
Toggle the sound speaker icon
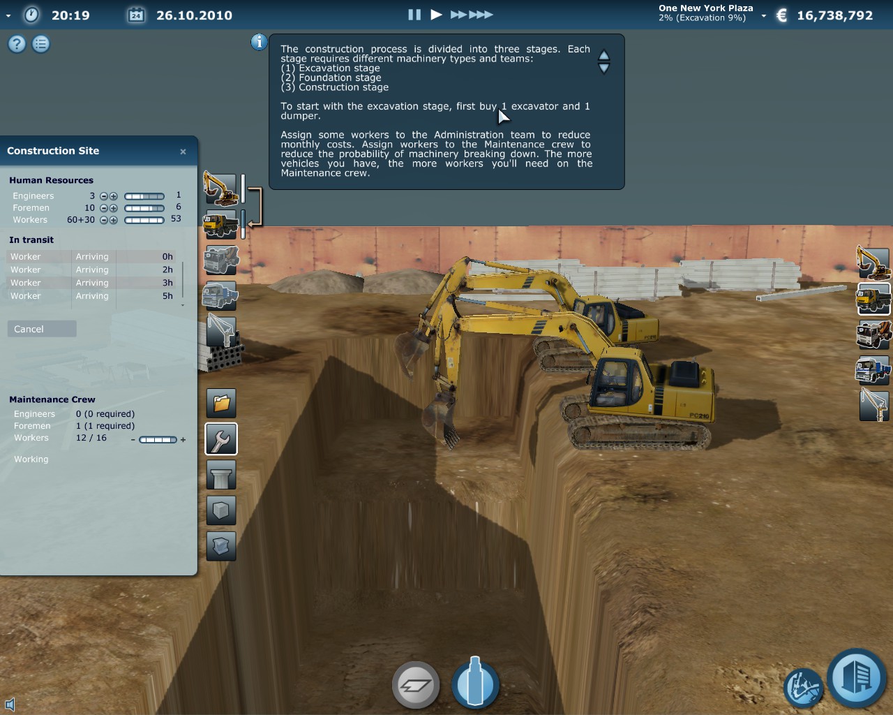[10, 705]
